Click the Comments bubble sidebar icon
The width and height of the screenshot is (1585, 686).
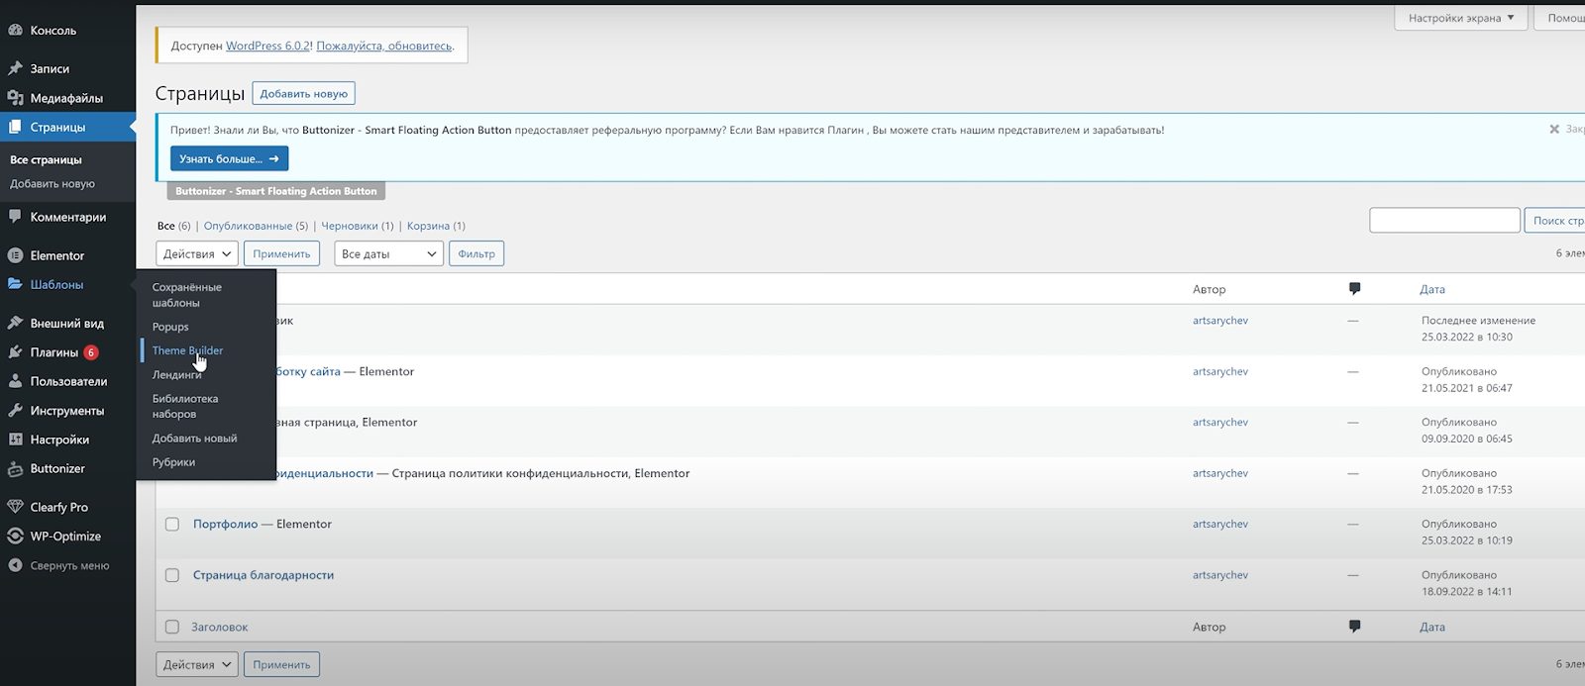[15, 217]
